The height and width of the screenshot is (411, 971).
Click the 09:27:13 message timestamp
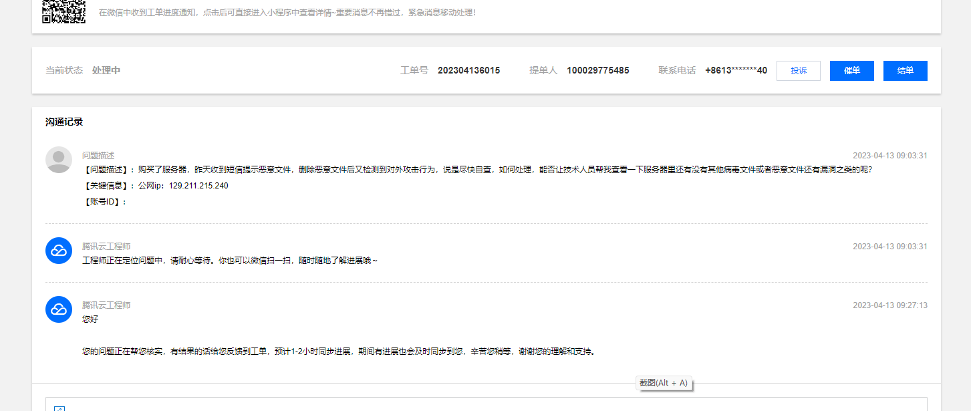[889, 305]
